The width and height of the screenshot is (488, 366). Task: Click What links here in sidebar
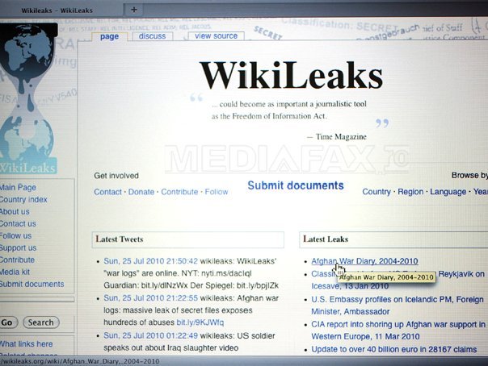pos(26,344)
